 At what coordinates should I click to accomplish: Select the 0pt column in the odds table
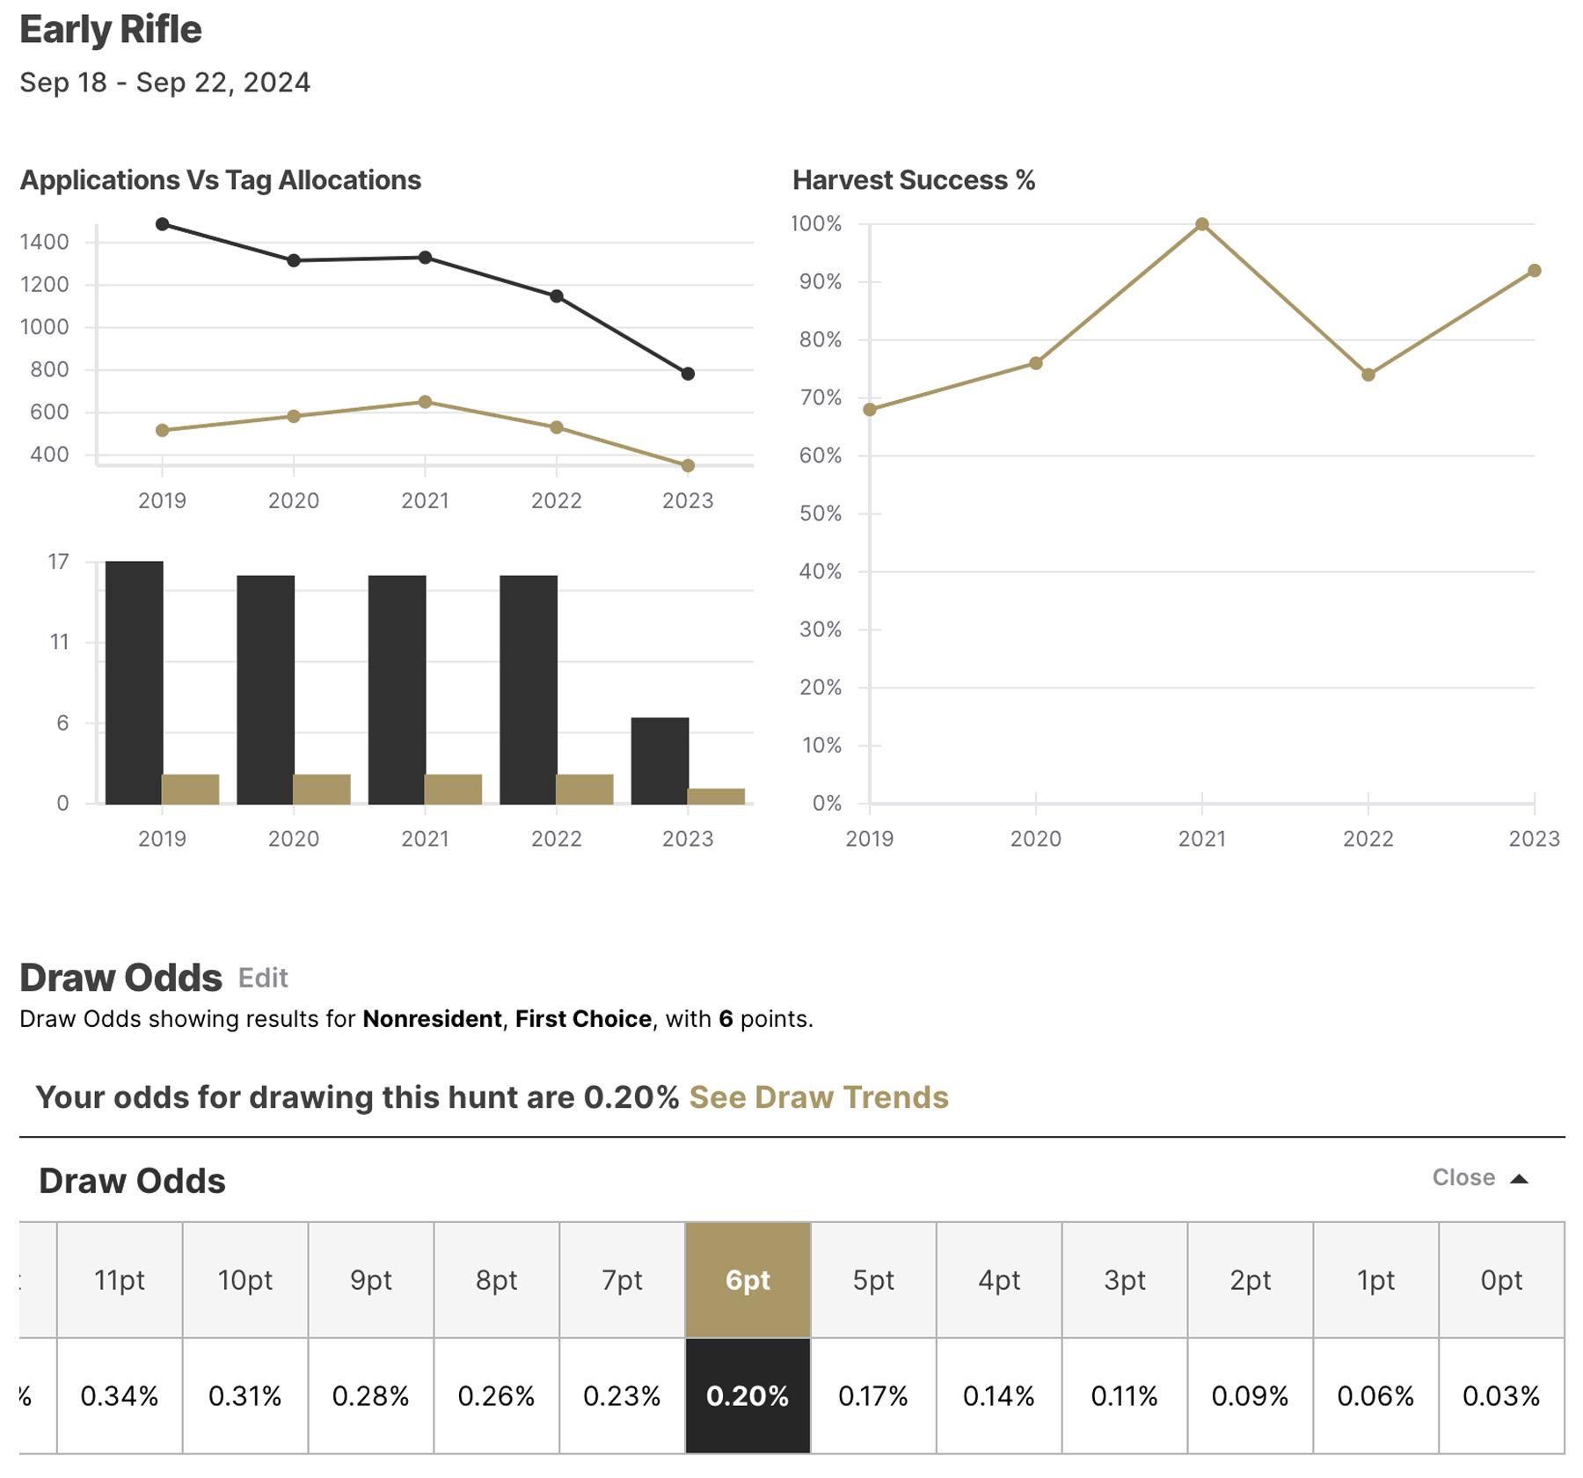click(x=1503, y=1281)
